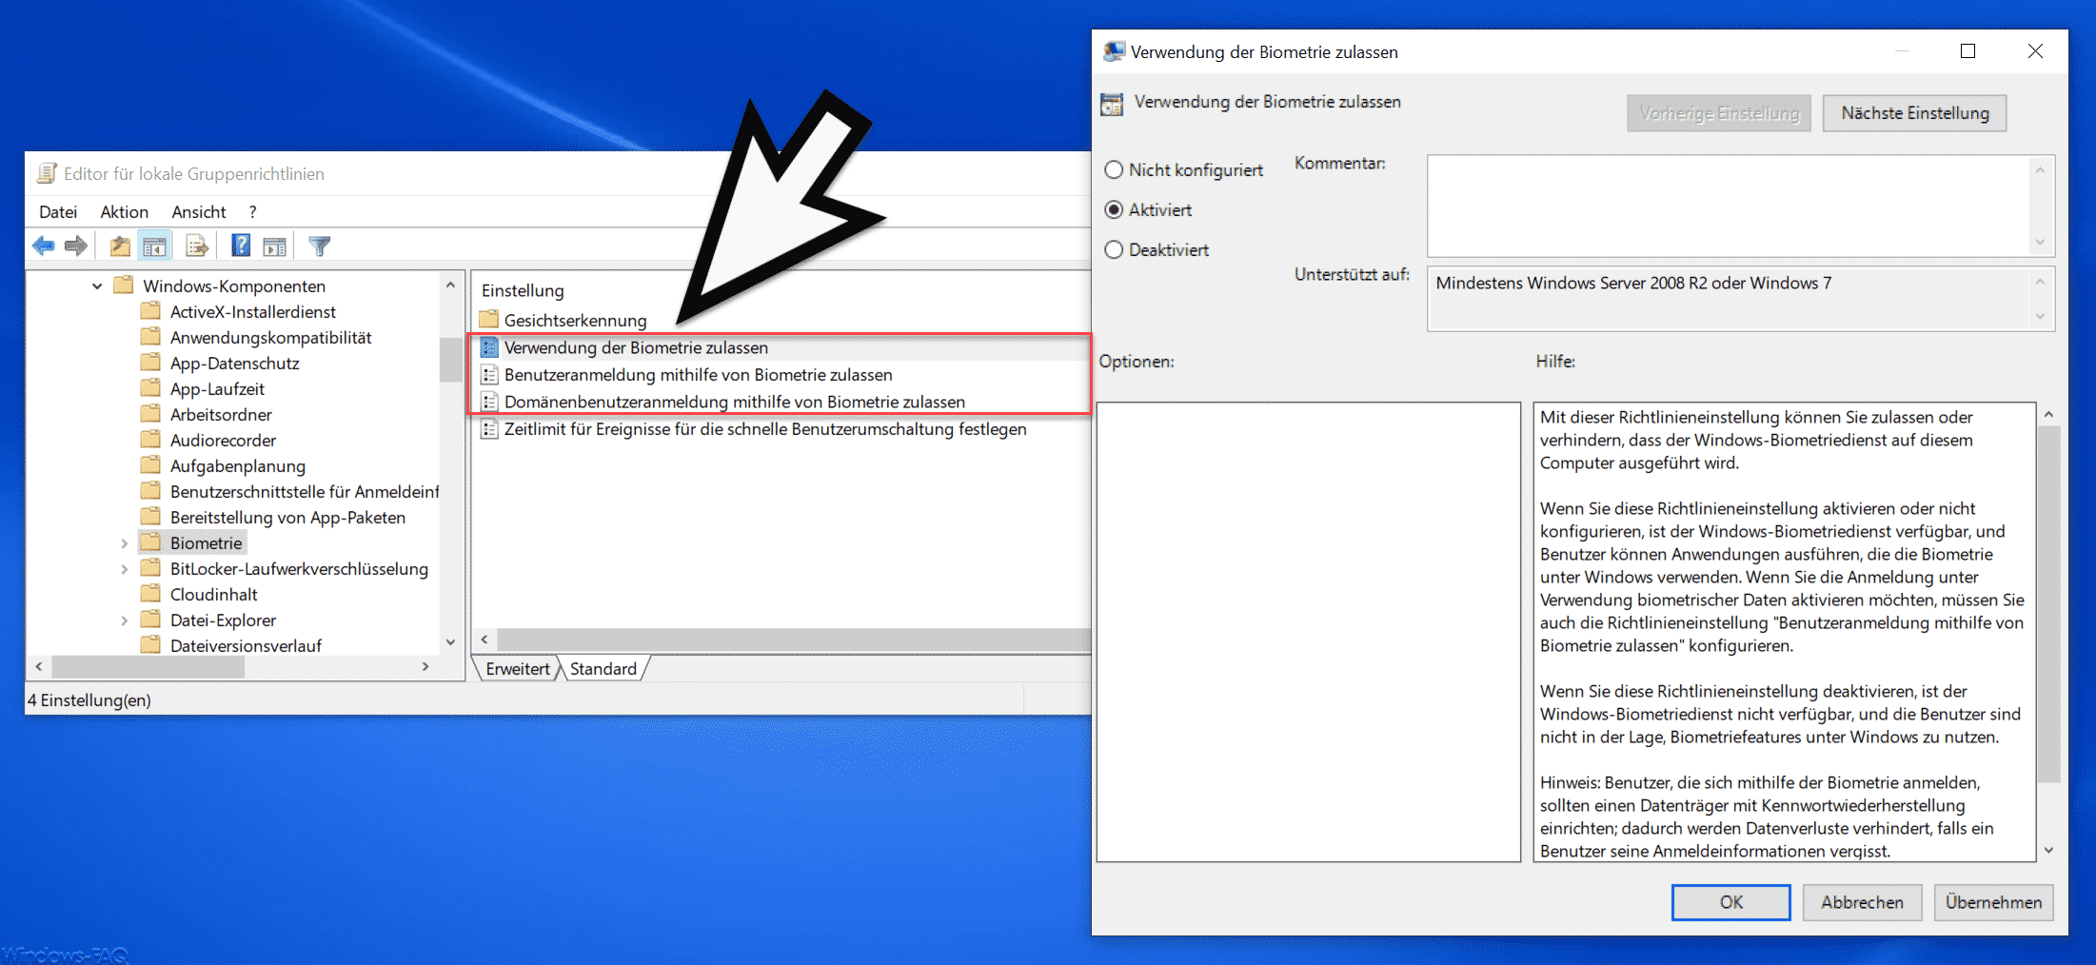Click the 'Einstellung' column header
The width and height of the screenshot is (2096, 965).
523,290
